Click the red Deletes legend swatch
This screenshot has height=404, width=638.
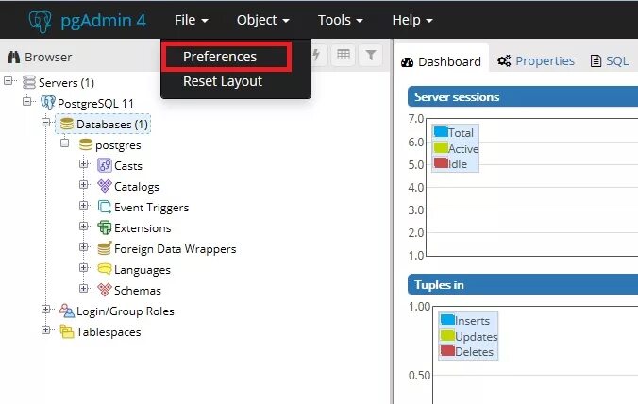(447, 351)
